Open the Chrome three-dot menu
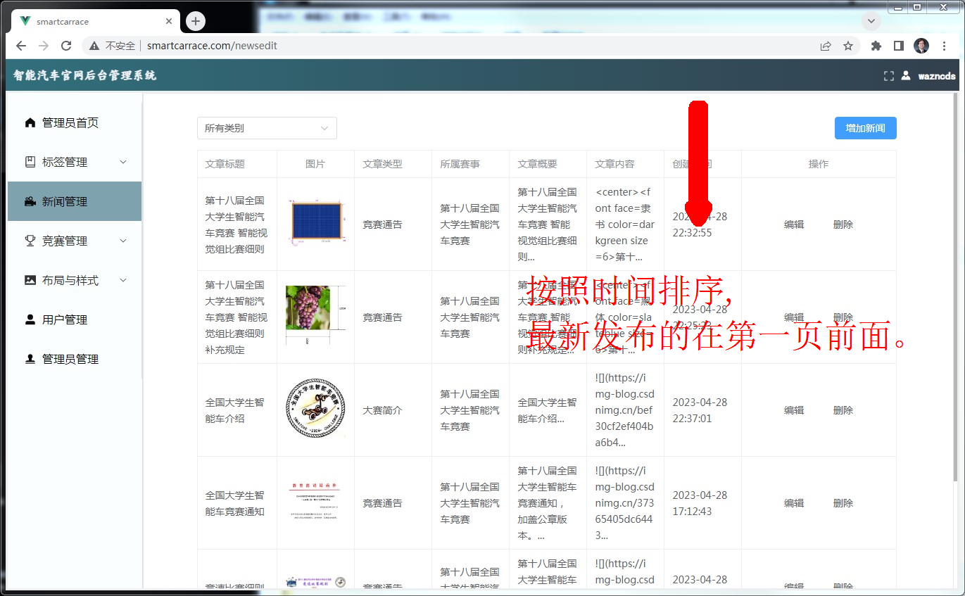Screen dimensions: 965x596 [944, 46]
